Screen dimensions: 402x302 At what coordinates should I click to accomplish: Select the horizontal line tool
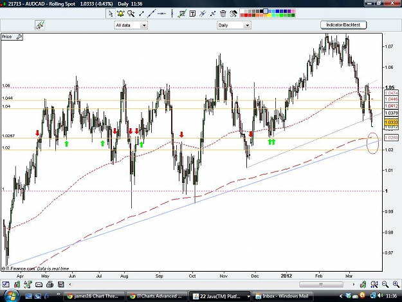point(161,14)
